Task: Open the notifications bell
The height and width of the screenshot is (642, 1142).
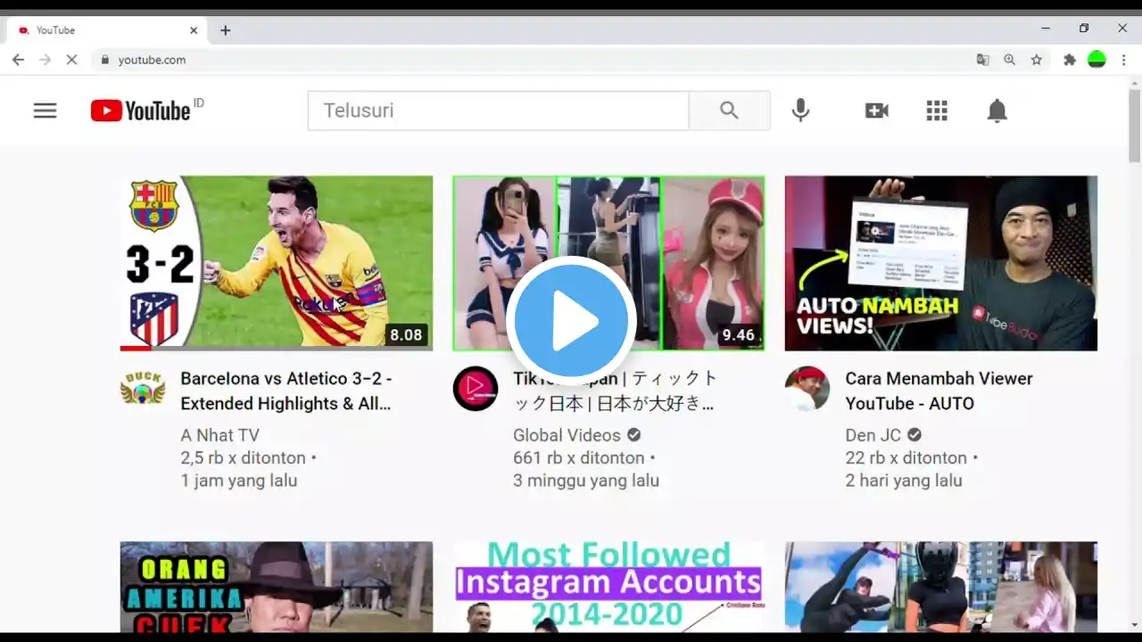Action: (x=997, y=111)
